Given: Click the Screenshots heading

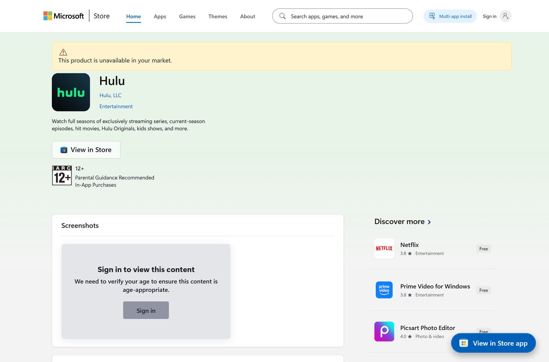Looking at the screenshot, I should click(80, 225).
